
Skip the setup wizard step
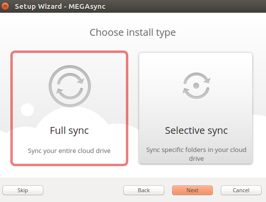tap(23, 190)
